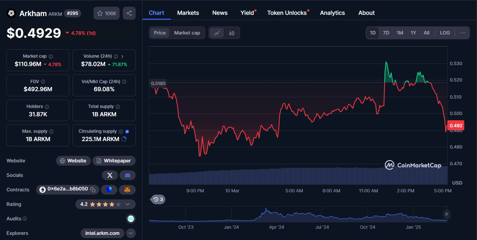477x240 pixels.
Task: Select the line chart view icon
Action: tap(217, 33)
